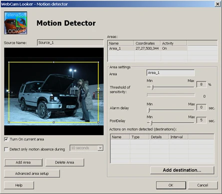Click the 27,27,500,344 coordinates cell
The image size is (222, 194).
click(147, 48)
